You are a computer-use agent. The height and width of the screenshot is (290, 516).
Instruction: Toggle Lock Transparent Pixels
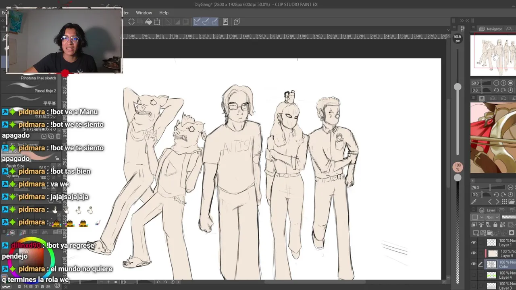(503, 225)
